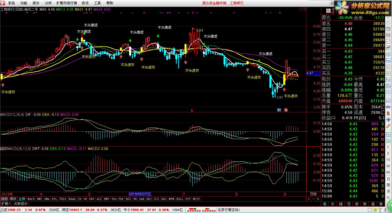Switch to the 笔 tick detail tab
392x213 pixels.
(325, 204)
